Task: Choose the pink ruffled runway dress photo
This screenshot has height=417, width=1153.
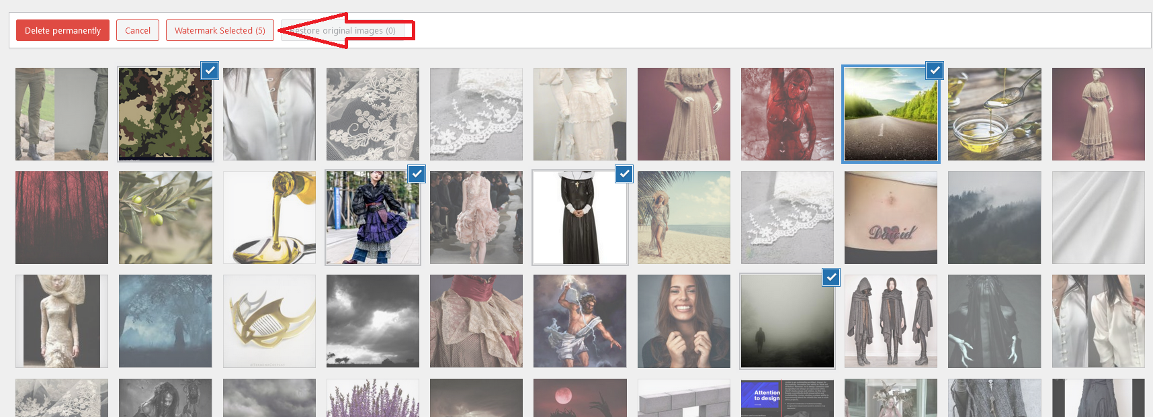Action: [x=476, y=218]
